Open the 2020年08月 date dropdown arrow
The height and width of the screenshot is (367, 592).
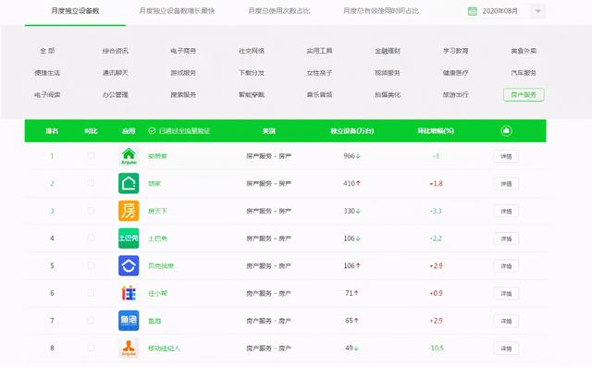coord(538,11)
